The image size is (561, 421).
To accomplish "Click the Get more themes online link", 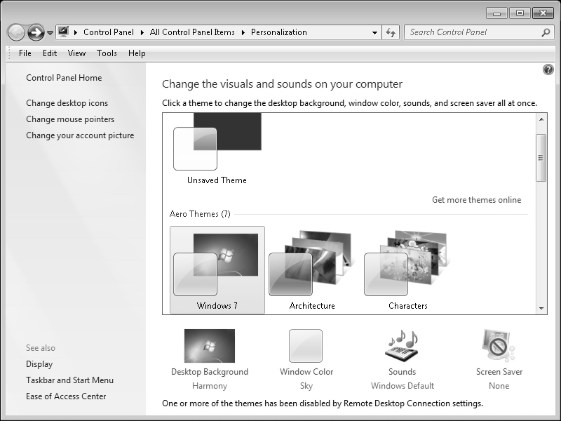I will [x=476, y=200].
